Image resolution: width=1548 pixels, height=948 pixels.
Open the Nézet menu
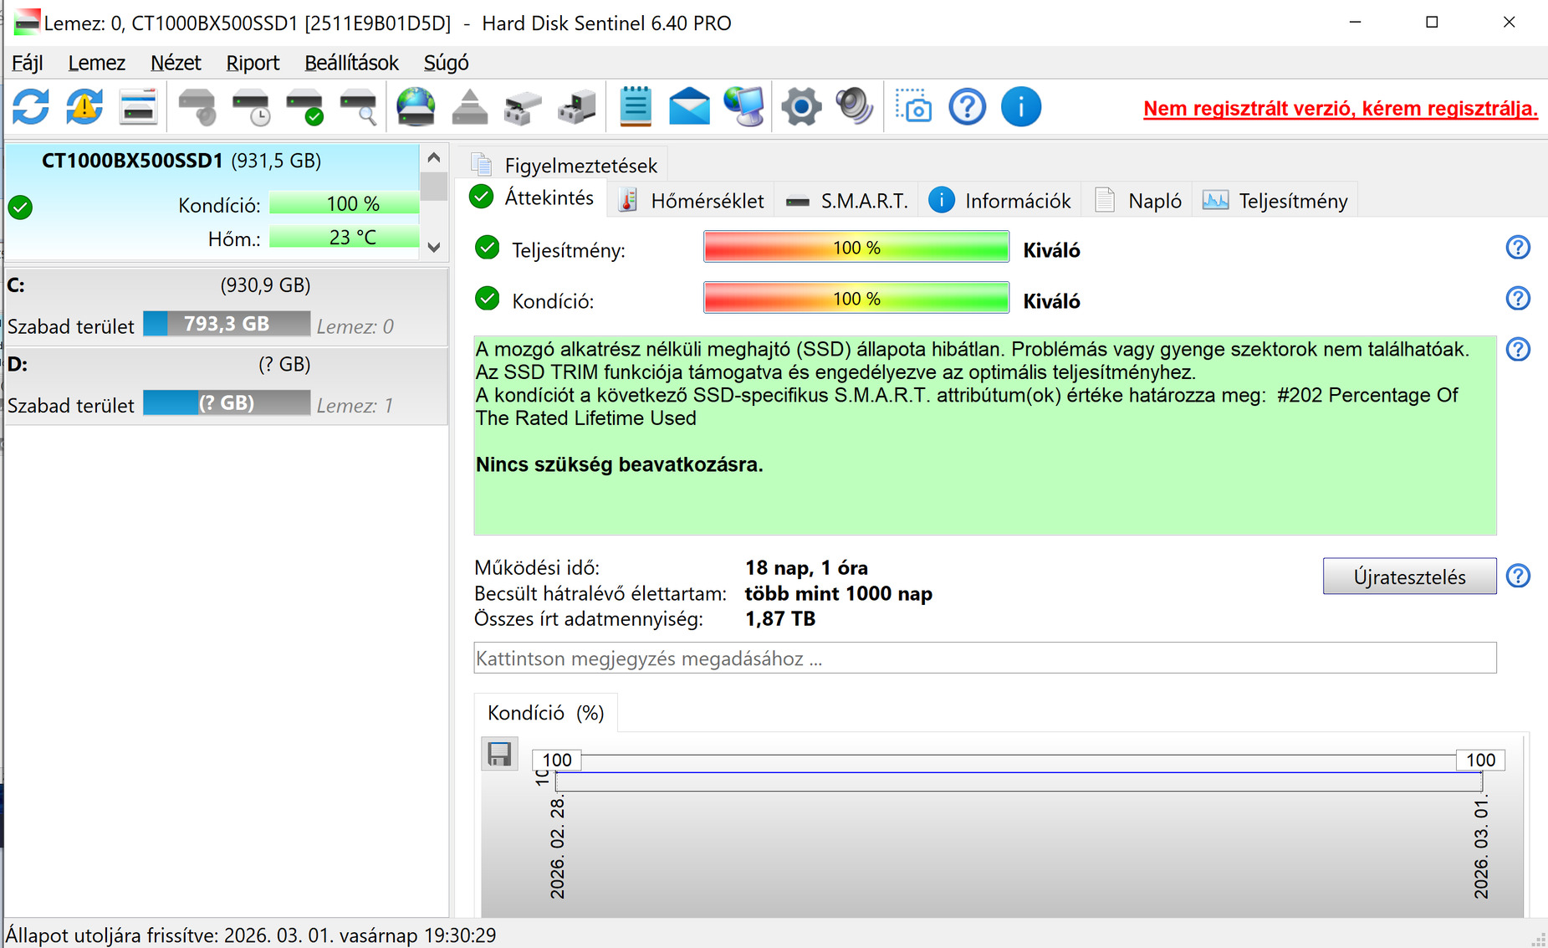click(176, 63)
